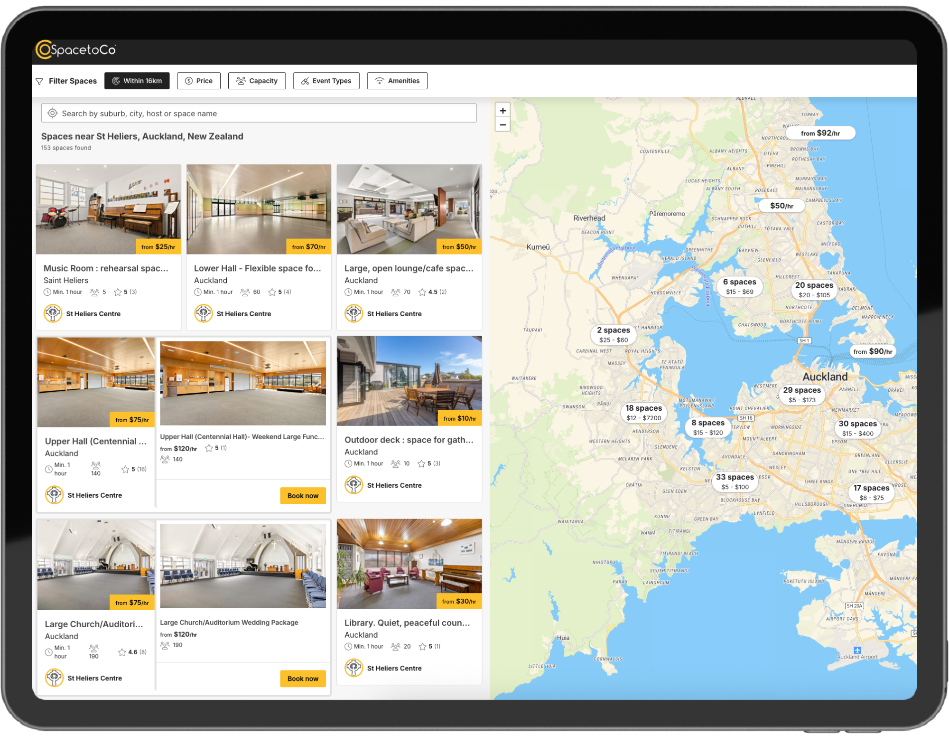Click the Auckland Airport map icon
949x736 pixels.
857,650
